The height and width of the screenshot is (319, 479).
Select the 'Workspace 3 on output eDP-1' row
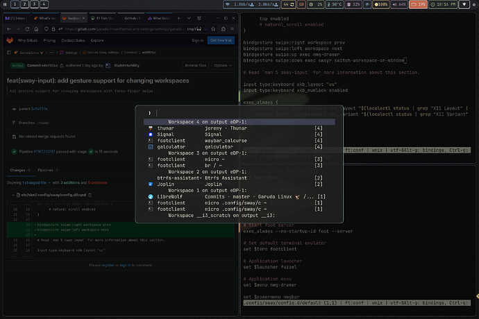click(x=239, y=153)
